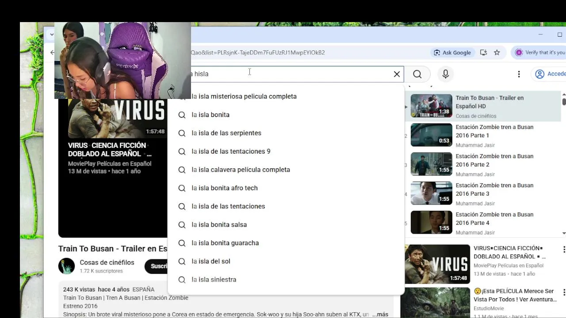
Task: Click Ask Google in address bar
Action: point(452,53)
